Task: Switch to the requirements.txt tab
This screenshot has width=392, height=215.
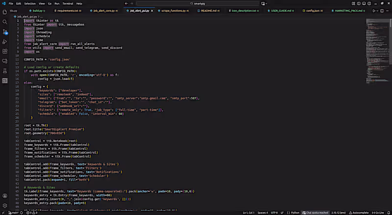Action: point(68,11)
